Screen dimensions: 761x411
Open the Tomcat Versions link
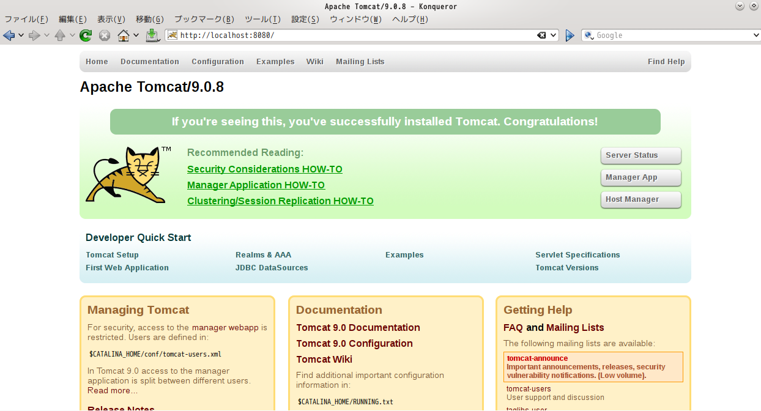pyautogui.click(x=567, y=268)
